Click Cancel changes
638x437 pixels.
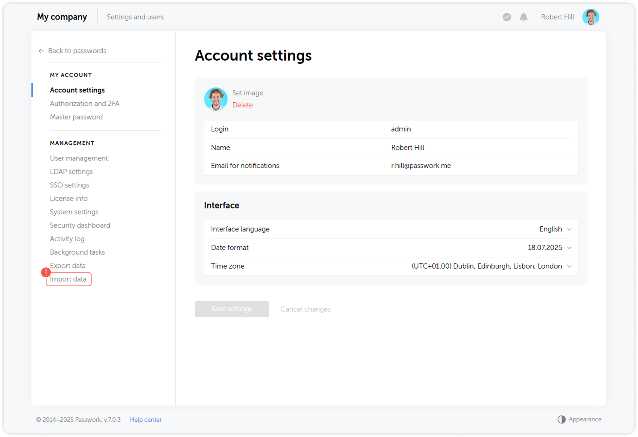305,309
